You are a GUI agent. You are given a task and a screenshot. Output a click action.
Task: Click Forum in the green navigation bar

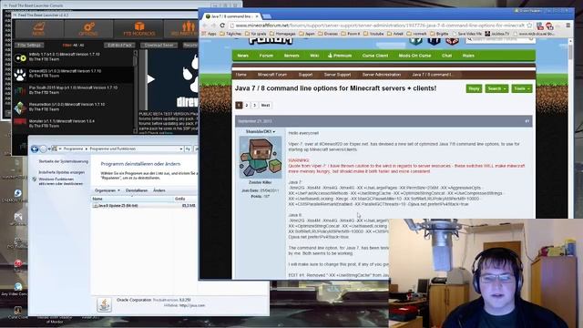click(266, 56)
